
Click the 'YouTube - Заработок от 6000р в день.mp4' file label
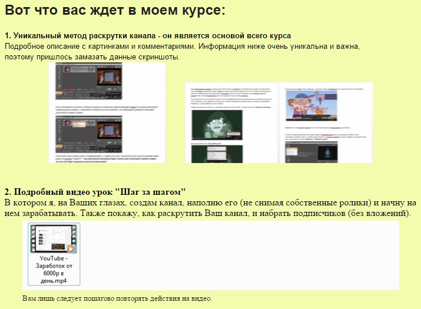click(54, 269)
